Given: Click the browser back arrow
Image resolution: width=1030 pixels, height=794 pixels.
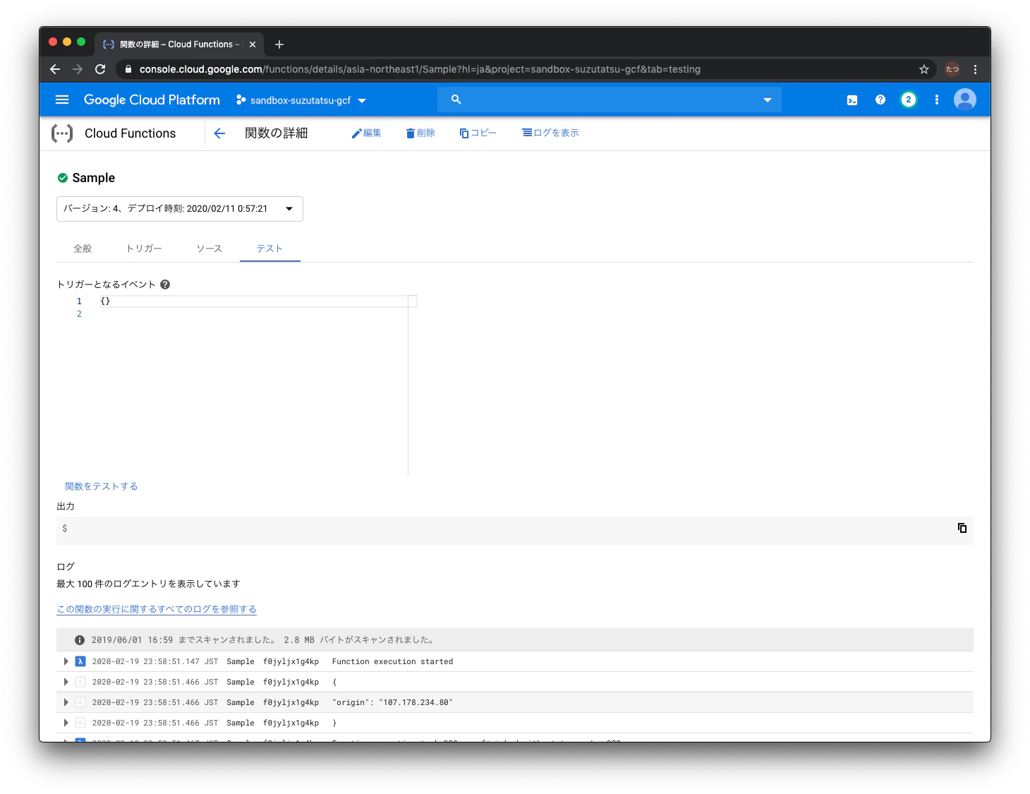Looking at the screenshot, I should [55, 69].
